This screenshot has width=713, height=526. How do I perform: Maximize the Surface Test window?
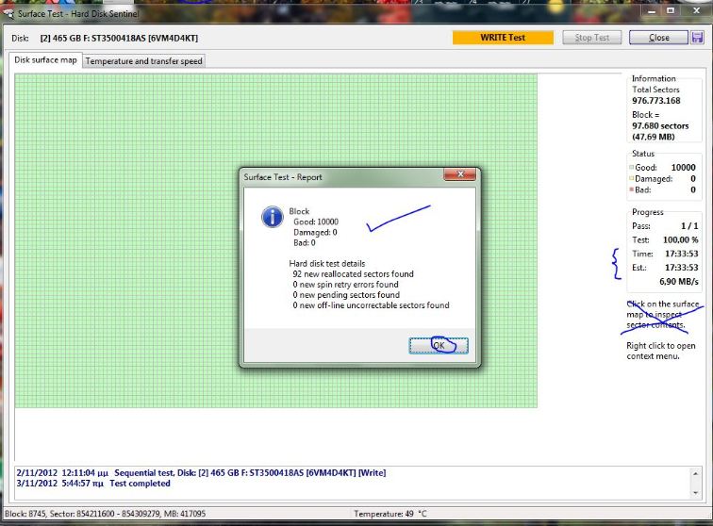coord(671,11)
